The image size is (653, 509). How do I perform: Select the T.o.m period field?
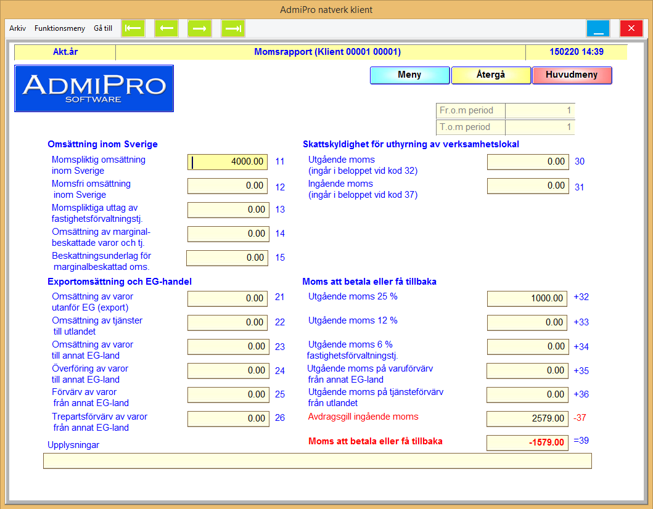click(540, 128)
